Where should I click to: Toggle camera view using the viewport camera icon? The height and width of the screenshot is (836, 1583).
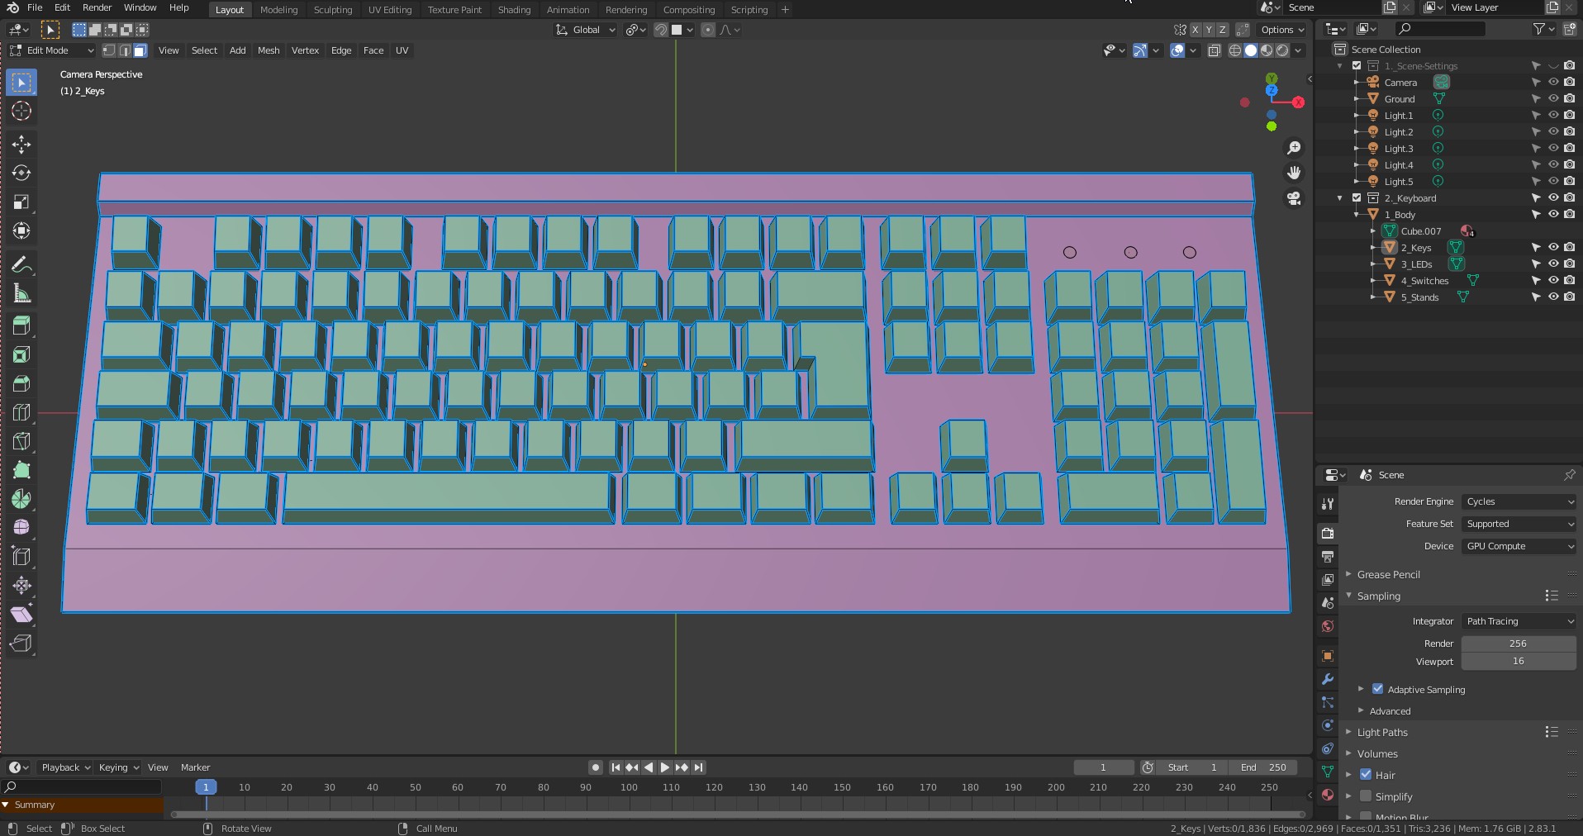(1294, 198)
